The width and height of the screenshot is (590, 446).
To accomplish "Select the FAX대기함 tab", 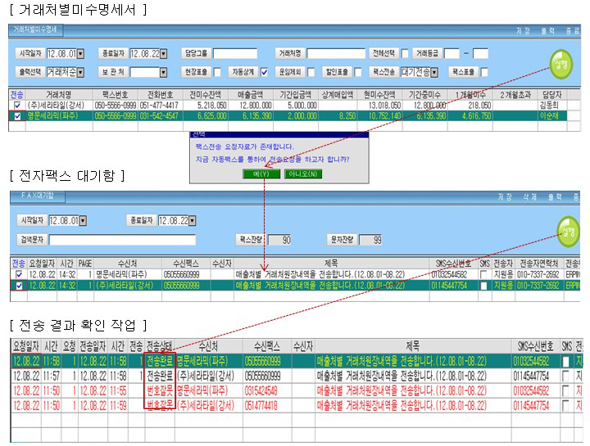I will 37,196.
